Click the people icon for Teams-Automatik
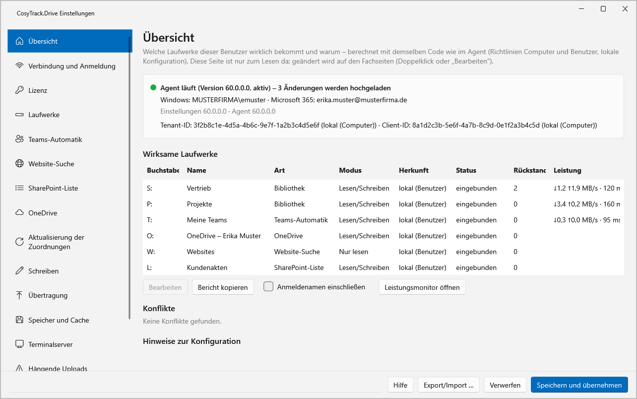Viewport: 637px width, 399px height. (x=19, y=139)
